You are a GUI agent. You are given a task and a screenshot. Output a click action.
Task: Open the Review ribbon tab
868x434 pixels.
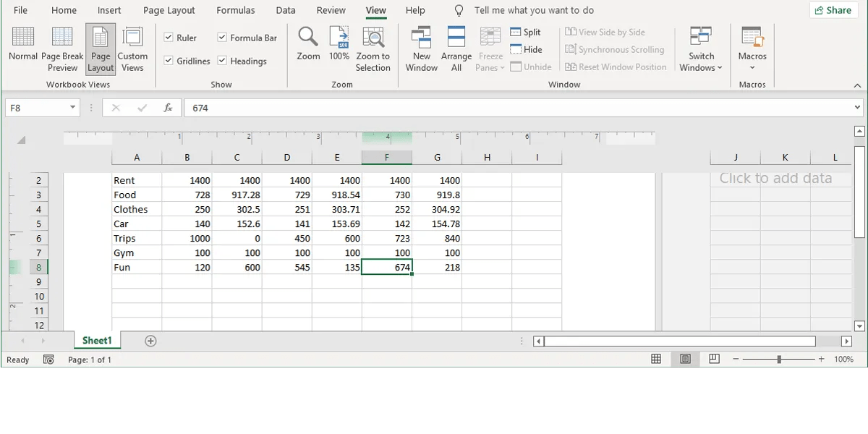point(331,10)
